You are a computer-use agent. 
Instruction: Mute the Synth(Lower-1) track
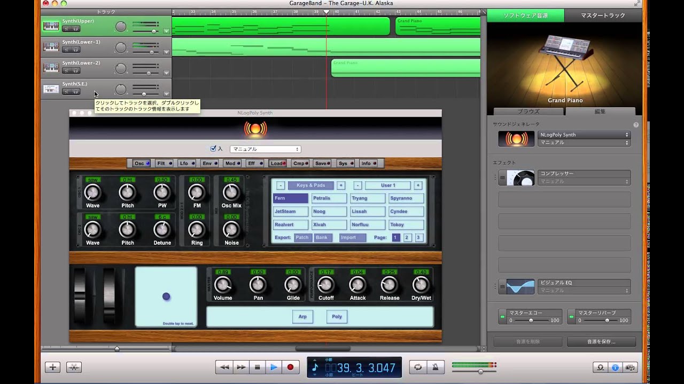(x=66, y=50)
